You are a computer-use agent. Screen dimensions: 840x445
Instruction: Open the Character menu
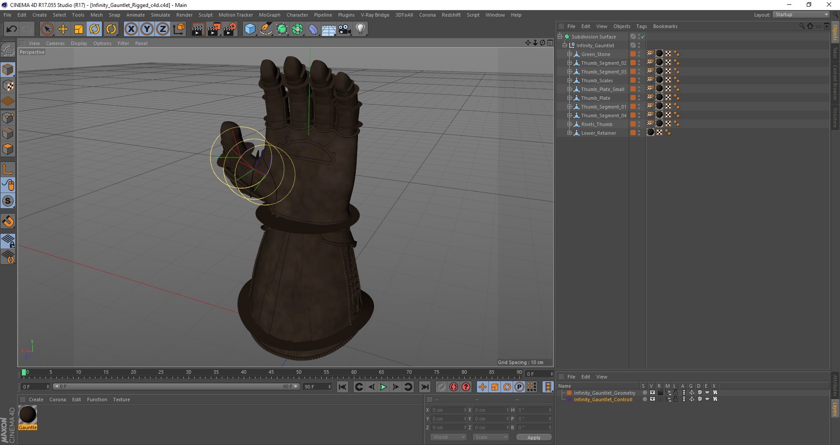(297, 15)
